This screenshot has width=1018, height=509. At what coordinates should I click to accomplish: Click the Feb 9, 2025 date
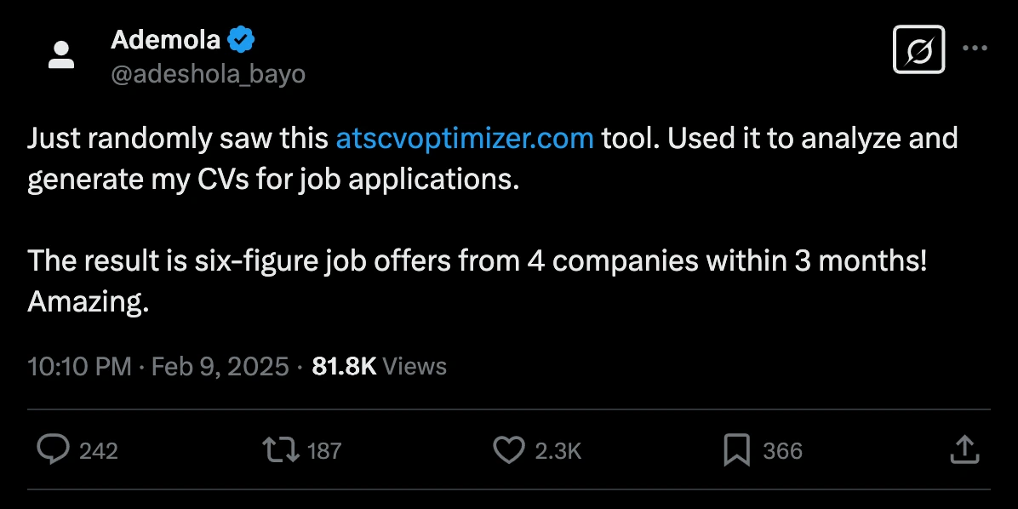(x=220, y=366)
